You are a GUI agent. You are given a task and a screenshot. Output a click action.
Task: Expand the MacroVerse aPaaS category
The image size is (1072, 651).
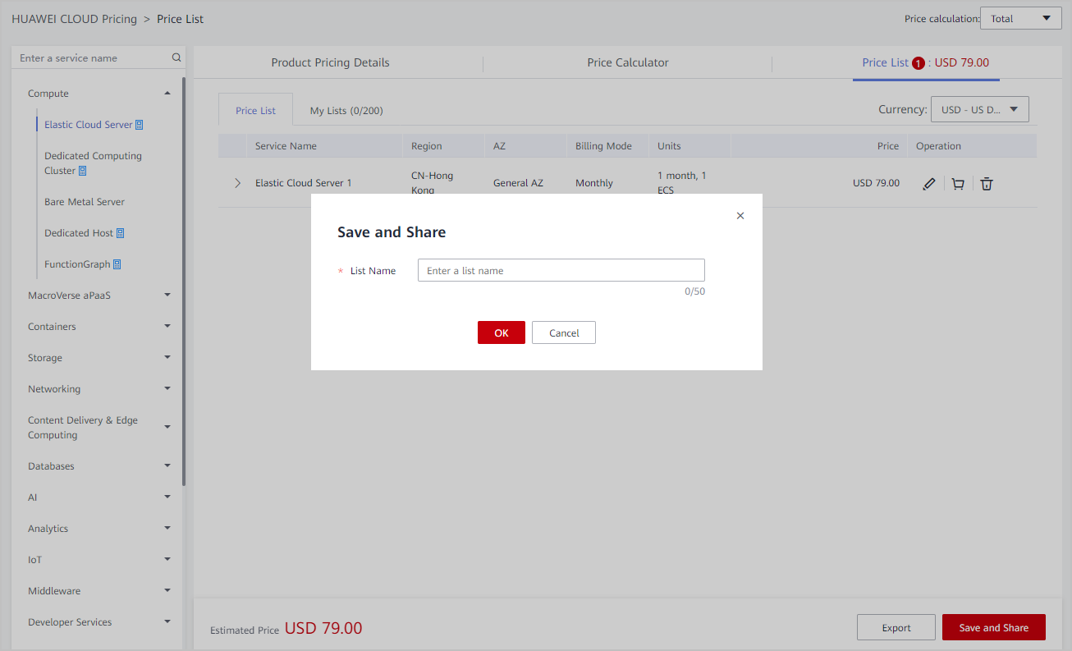(167, 296)
